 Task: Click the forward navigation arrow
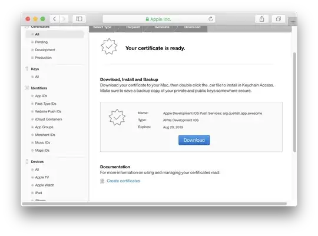point(64,19)
